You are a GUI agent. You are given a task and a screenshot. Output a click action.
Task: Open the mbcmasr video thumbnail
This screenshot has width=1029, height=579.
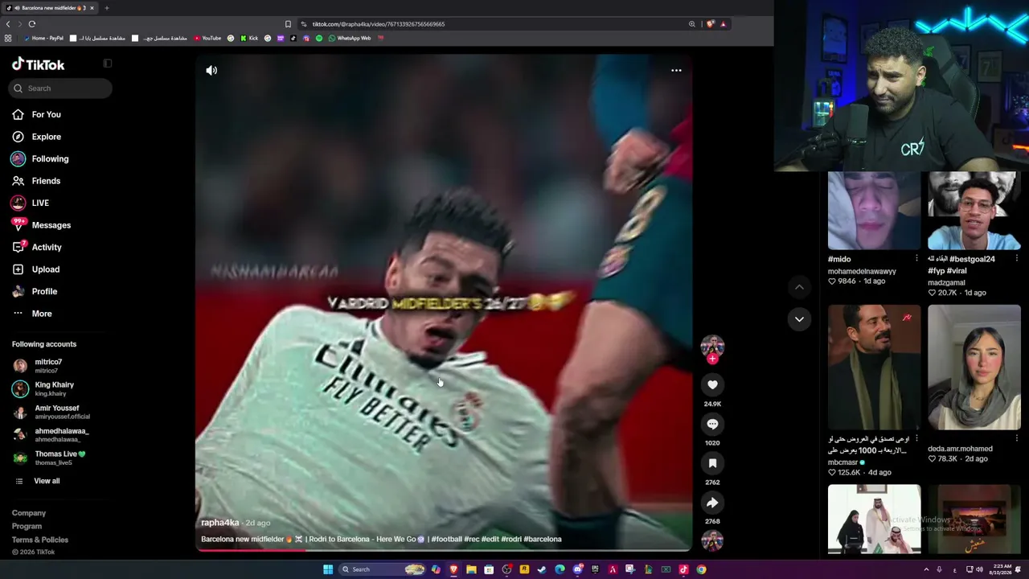[874, 367]
